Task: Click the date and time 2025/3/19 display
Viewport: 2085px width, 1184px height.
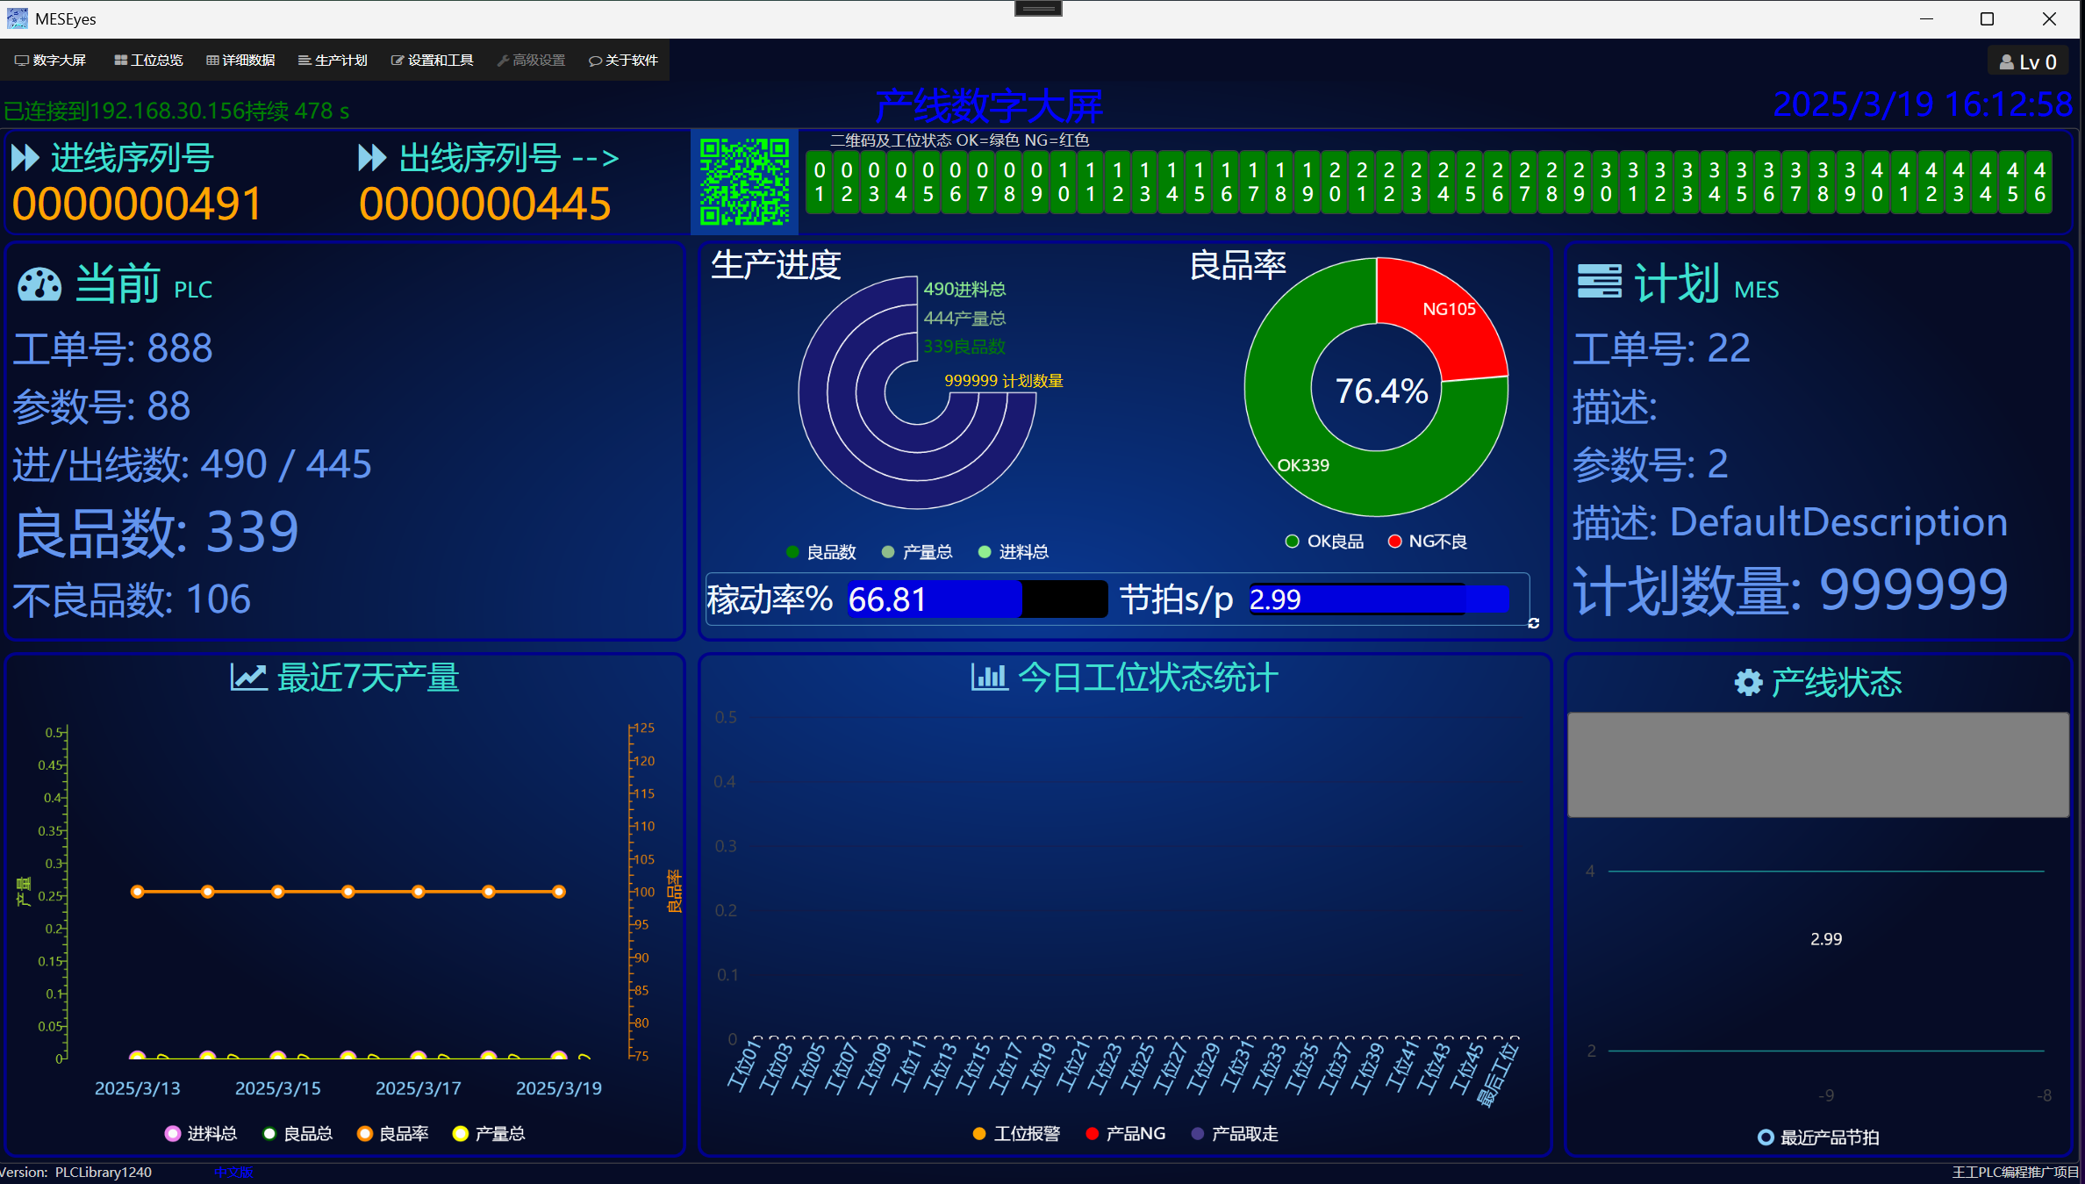Action: 1923,104
